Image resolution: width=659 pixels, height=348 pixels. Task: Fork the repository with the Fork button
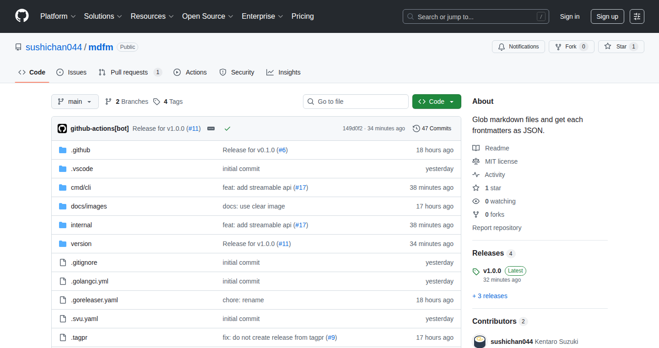pyautogui.click(x=571, y=47)
